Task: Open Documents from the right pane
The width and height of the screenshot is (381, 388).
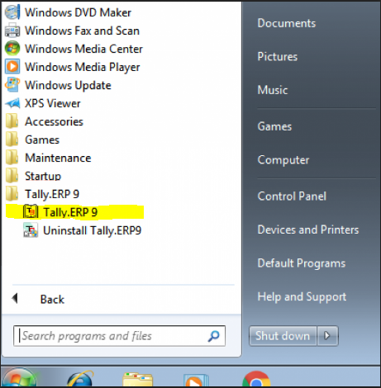Action: pos(287,23)
